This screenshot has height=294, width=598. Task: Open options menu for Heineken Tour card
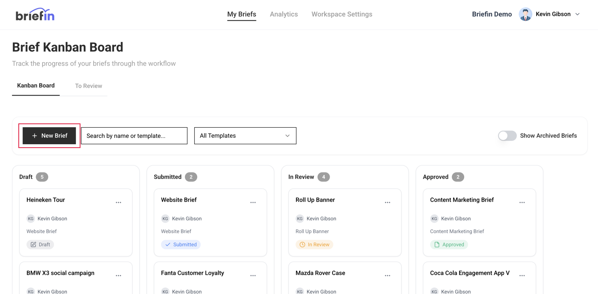tap(118, 203)
